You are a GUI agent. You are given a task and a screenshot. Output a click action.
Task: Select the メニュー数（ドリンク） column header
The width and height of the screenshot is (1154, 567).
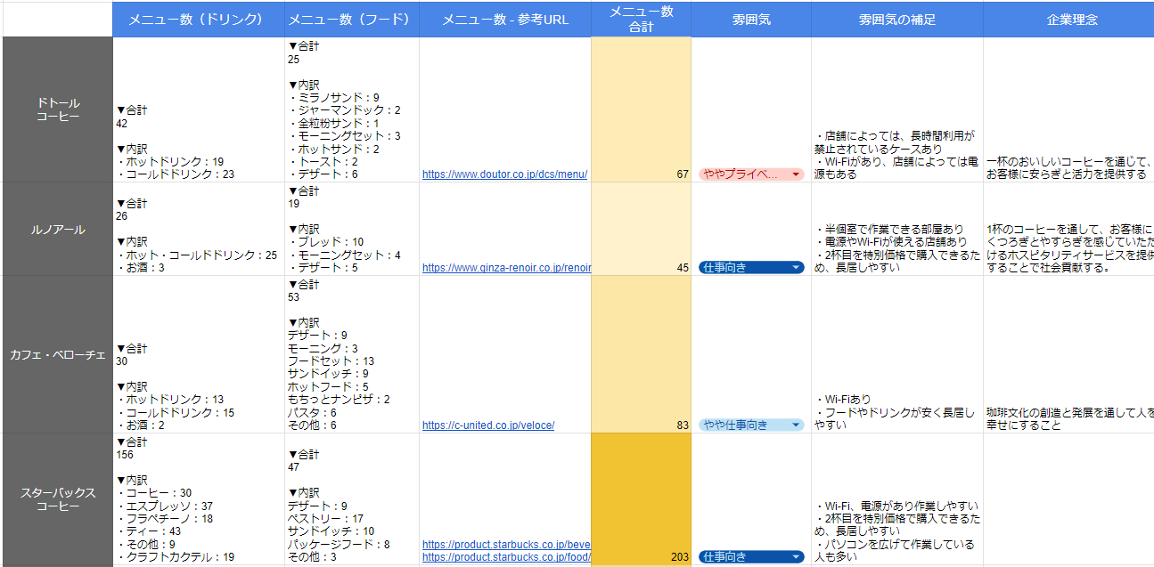(x=198, y=20)
